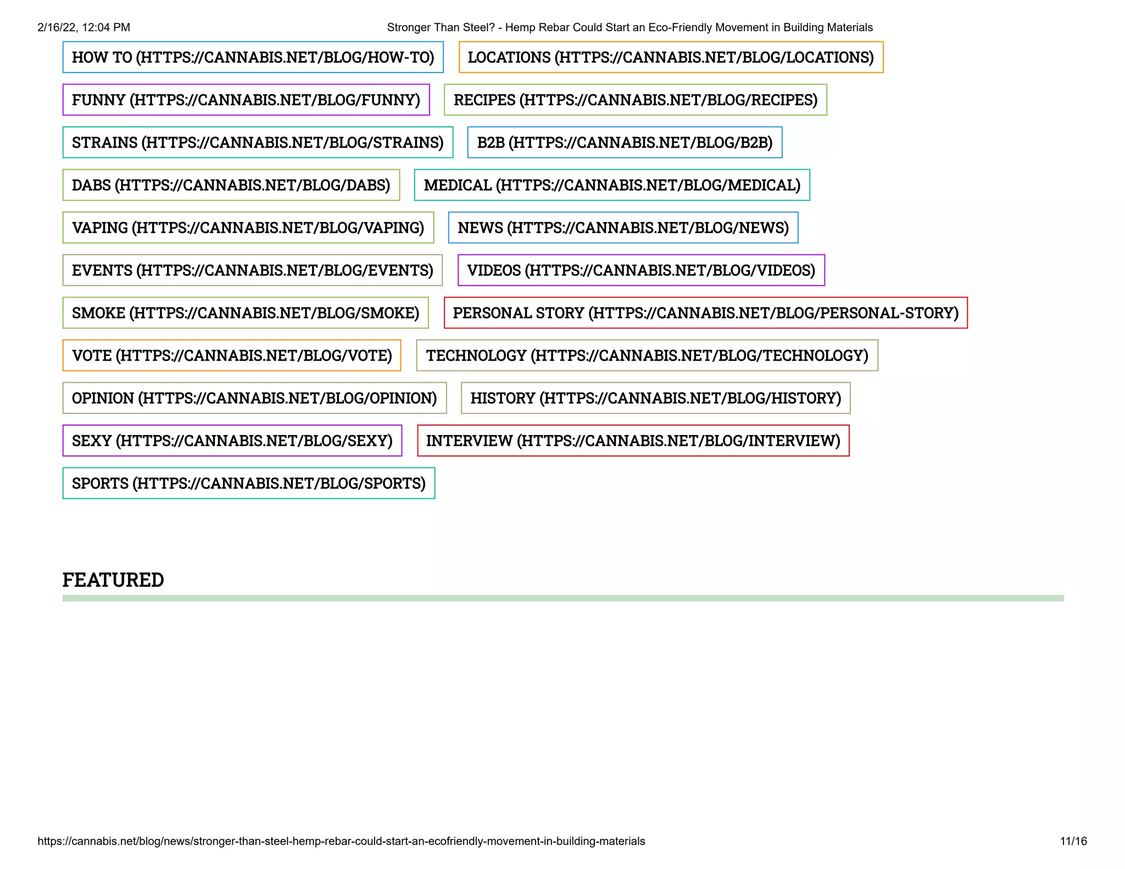Click the VOTE category link
Image resolution: width=1125 pixels, height=869 pixels.
232,355
